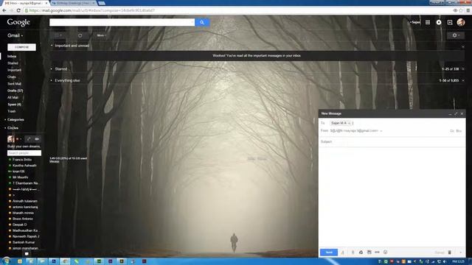Open the Spam folder
This screenshot has height=265, width=472.
click(15, 105)
